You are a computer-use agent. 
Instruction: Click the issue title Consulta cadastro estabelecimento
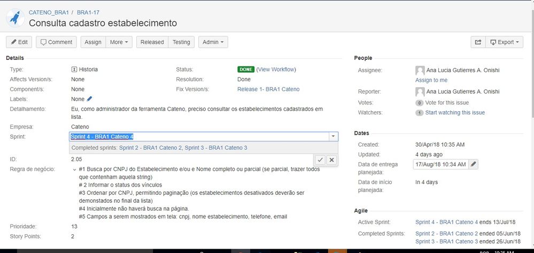pyautogui.click(x=103, y=23)
